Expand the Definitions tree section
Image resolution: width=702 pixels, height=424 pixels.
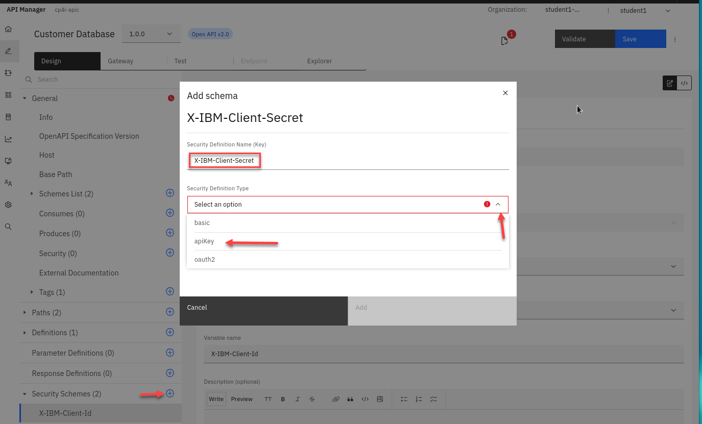point(25,333)
